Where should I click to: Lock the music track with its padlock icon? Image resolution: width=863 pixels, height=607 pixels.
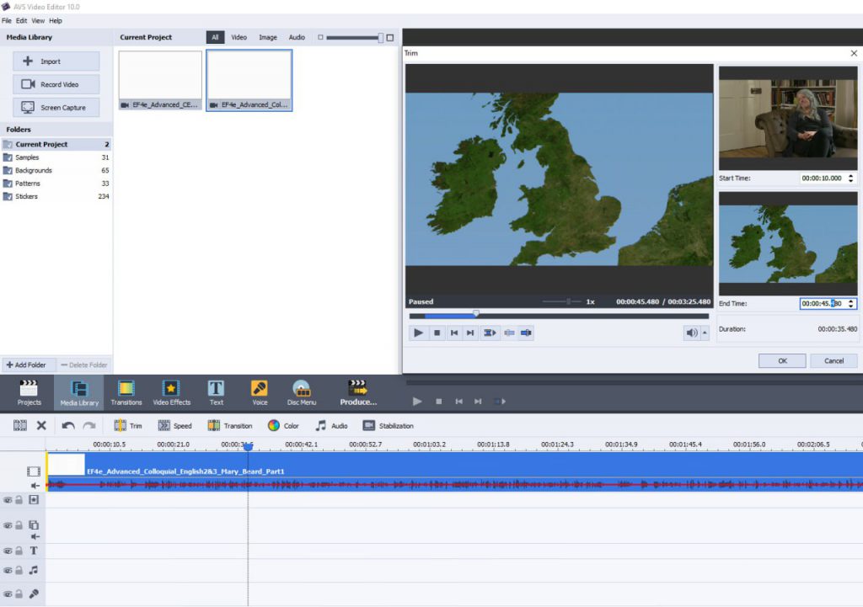tap(19, 569)
